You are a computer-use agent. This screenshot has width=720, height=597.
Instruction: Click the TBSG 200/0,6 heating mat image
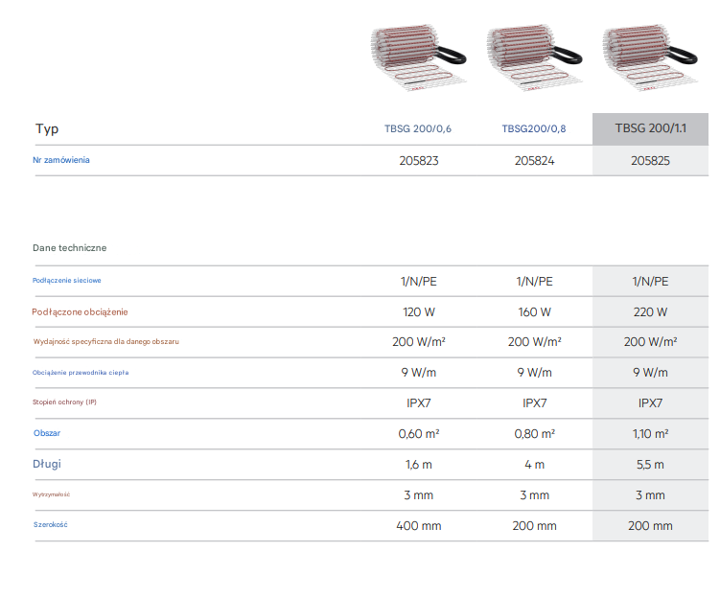coord(418,57)
